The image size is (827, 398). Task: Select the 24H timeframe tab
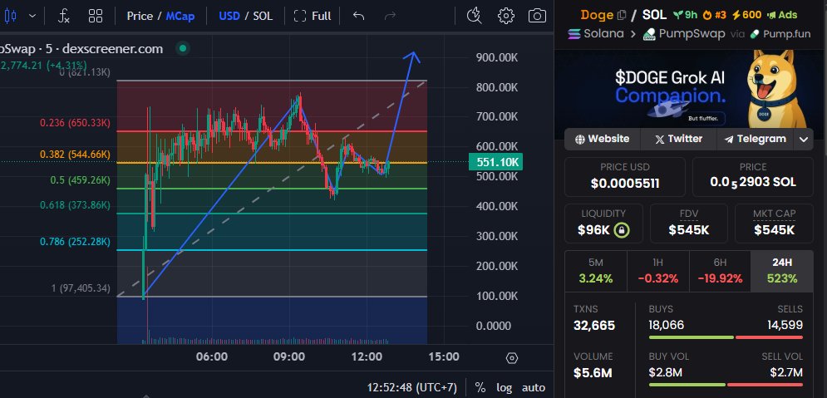[x=781, y=272]
